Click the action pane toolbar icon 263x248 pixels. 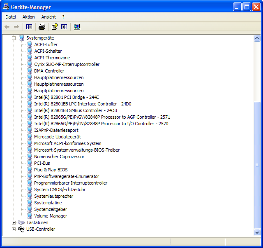[64, 27]
